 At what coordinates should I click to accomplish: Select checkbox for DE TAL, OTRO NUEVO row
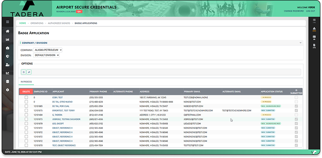26,102
